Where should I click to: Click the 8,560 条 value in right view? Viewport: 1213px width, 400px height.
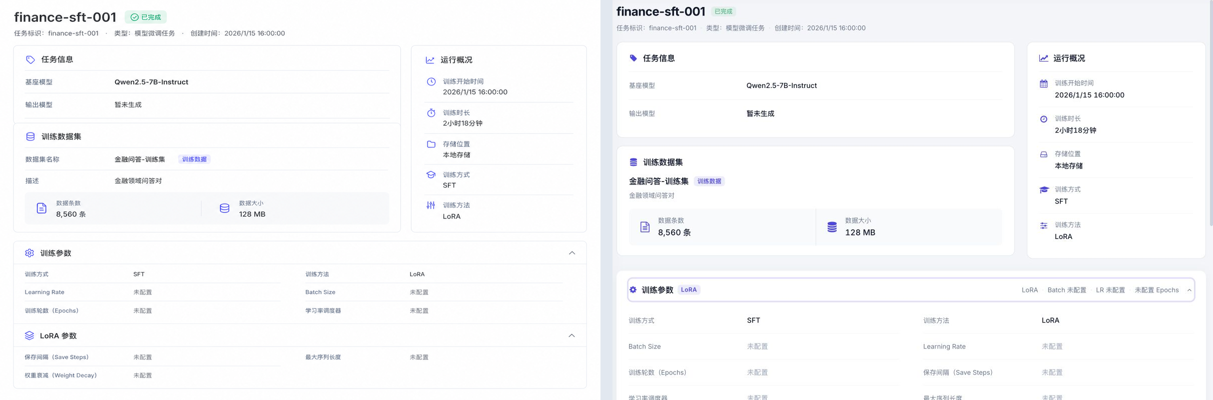click(x=675, y=232)
